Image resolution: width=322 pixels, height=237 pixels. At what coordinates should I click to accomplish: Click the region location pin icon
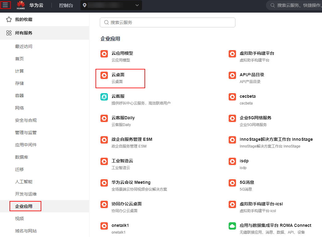[84, 5]
